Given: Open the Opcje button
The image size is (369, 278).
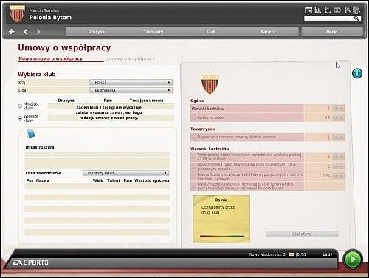Looking at the screenshot, I should point(332,32).
